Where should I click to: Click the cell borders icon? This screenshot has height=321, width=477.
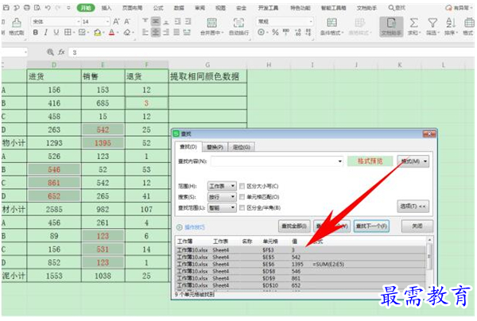[x=68, y=33]
